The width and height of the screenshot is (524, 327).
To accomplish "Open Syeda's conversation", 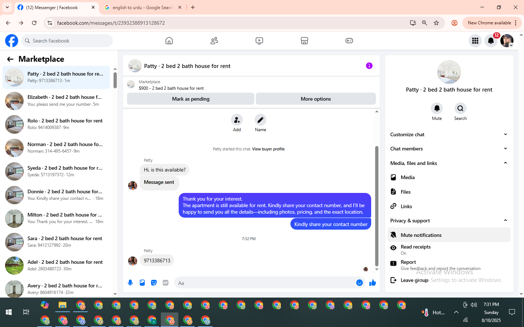I will 56,171.
